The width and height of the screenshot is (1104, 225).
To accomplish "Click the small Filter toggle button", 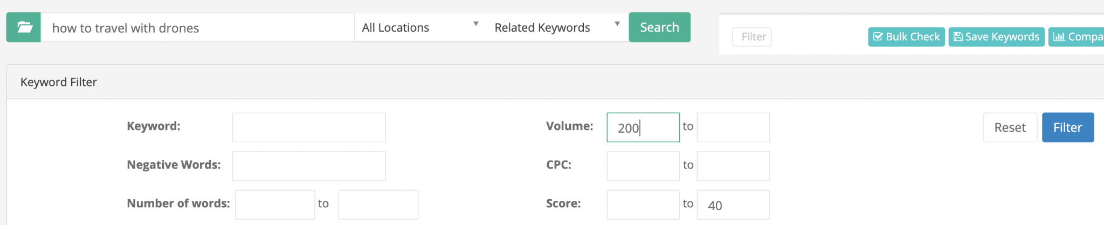I will click(x=752, y=37).
